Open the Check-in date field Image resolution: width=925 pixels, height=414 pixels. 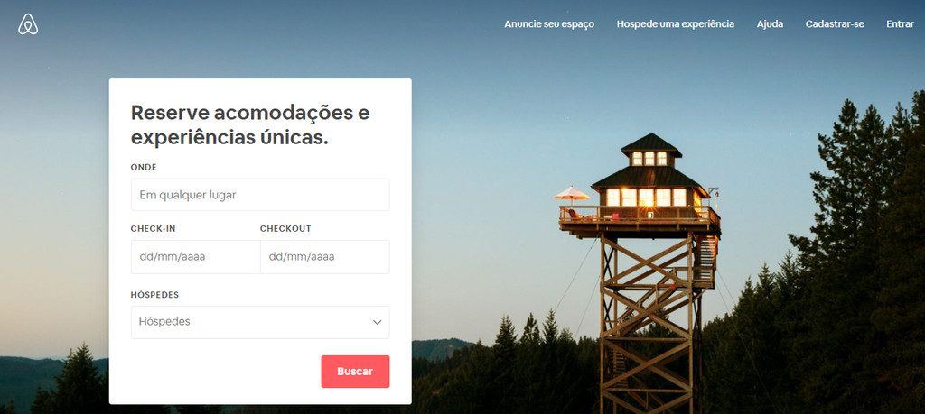point(195,257)
